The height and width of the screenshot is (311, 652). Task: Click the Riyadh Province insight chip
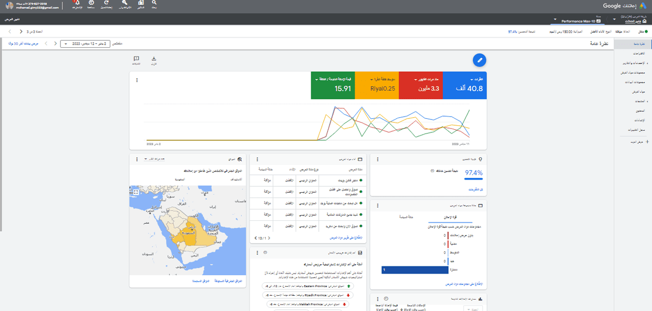point(308,294)
